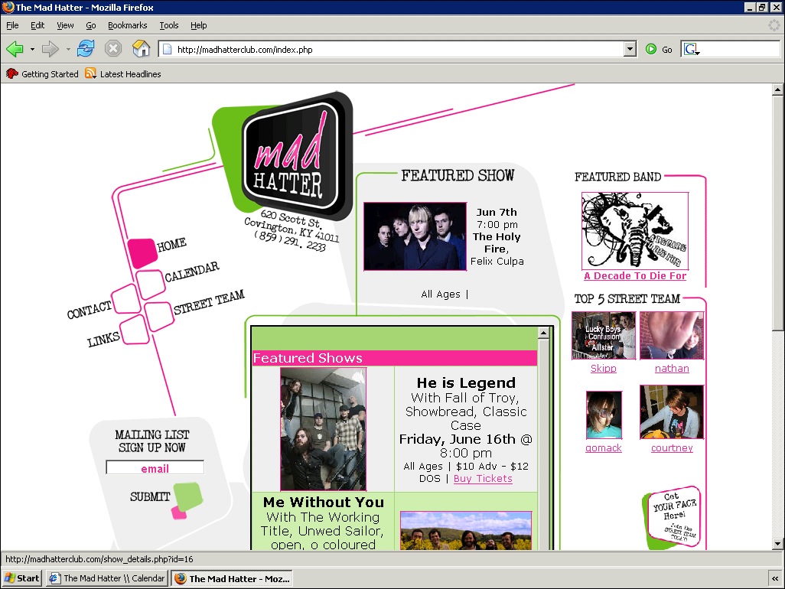The width and height of the screenshot is (785, 589).
Task: Click the page scrollbar down arrow
Action: tap(777, 544)
